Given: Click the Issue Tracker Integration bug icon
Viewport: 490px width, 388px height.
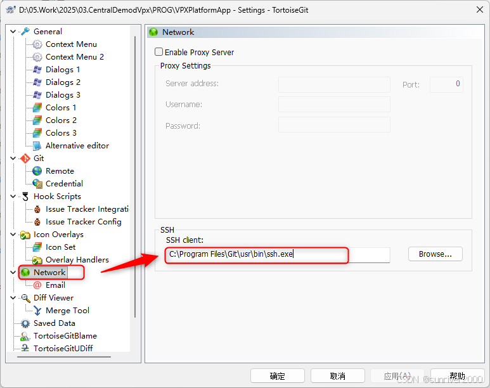Looking at the screenshot, I should point(37,209).
